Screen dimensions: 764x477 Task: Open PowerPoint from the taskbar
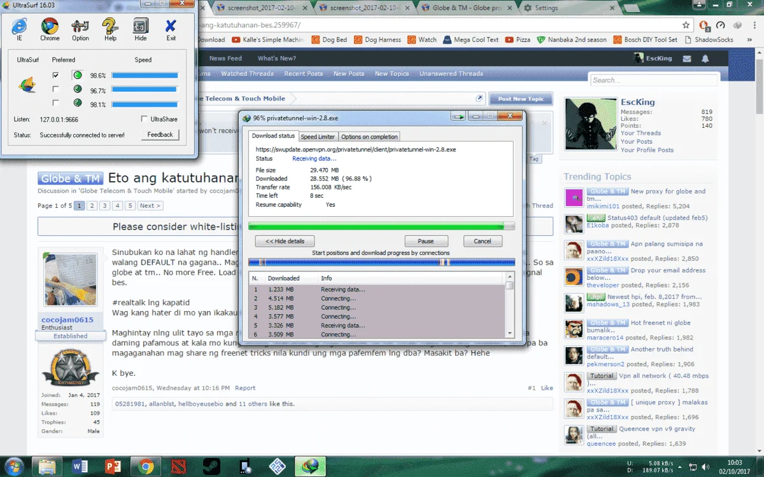[x=113, y=467]
